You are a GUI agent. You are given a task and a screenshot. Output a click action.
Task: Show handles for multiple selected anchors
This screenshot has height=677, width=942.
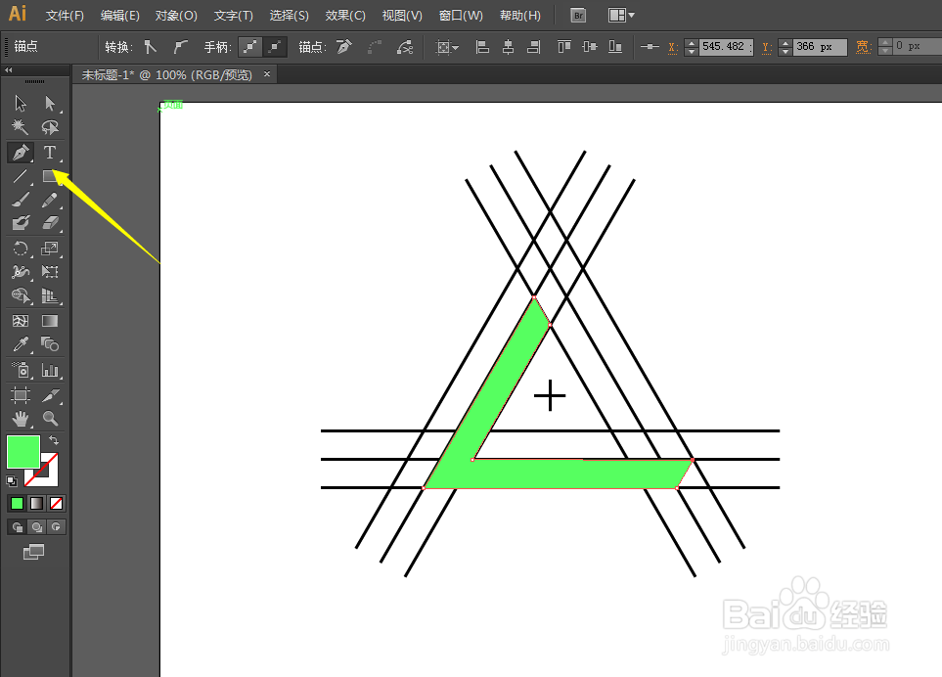point(249,47)
